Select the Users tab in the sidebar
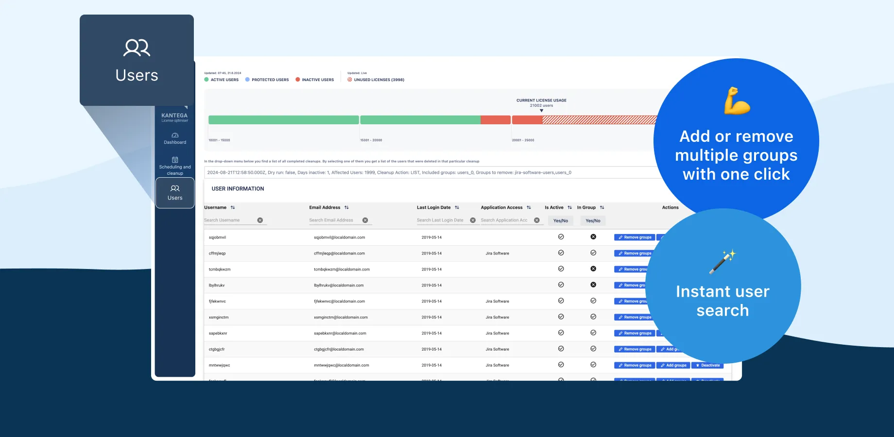Screen dimensions: 894x437 pos(174,193)
